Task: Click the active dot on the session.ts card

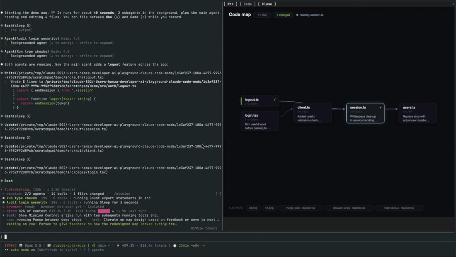Action: click(x=380, y=108)
